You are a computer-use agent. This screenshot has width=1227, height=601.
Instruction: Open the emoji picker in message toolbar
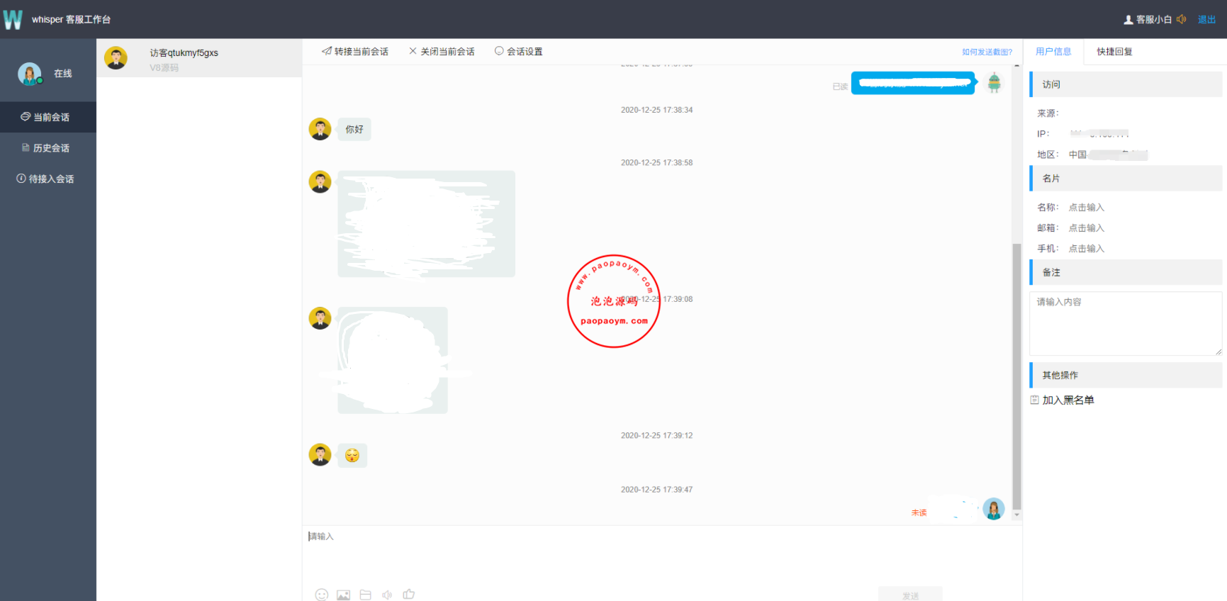322,595
